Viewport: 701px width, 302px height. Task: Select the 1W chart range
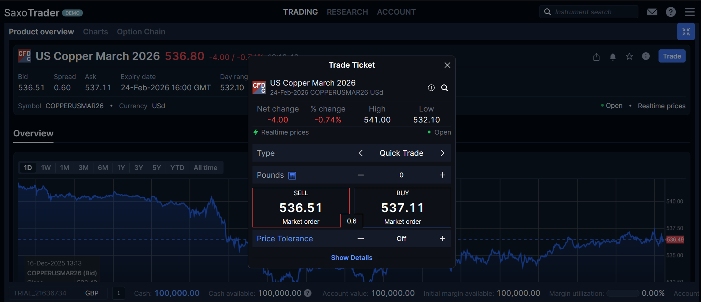coord(46,168)
